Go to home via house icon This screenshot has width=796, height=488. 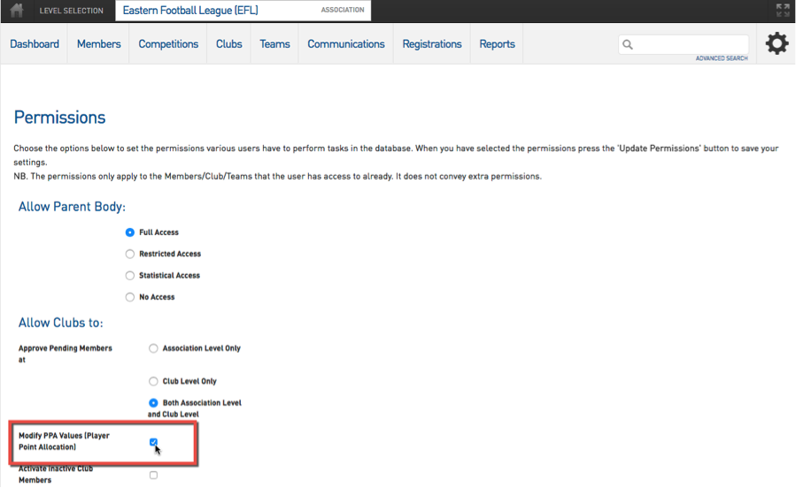pos(16,10)
